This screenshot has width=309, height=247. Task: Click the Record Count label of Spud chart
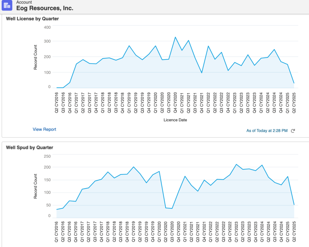pos(35,186)
